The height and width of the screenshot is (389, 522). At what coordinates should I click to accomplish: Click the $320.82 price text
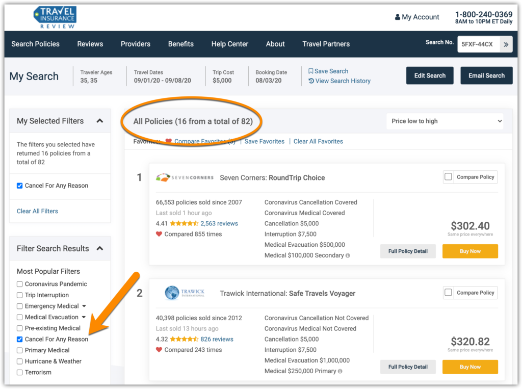click(x=470, y=342)
